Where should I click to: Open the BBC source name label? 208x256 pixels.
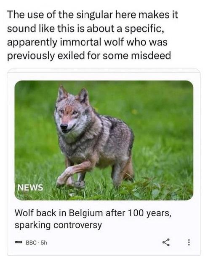pos(31,243)
